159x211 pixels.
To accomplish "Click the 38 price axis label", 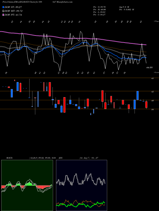I will 152,109.
